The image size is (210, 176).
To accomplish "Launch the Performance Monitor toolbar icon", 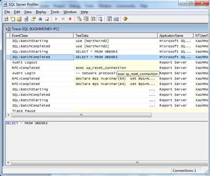I will click(116, 19).
